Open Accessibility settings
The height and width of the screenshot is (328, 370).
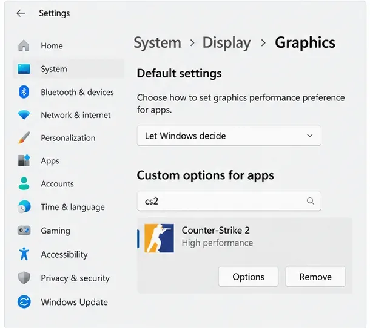pyautogui.click(x=69, y=254)
